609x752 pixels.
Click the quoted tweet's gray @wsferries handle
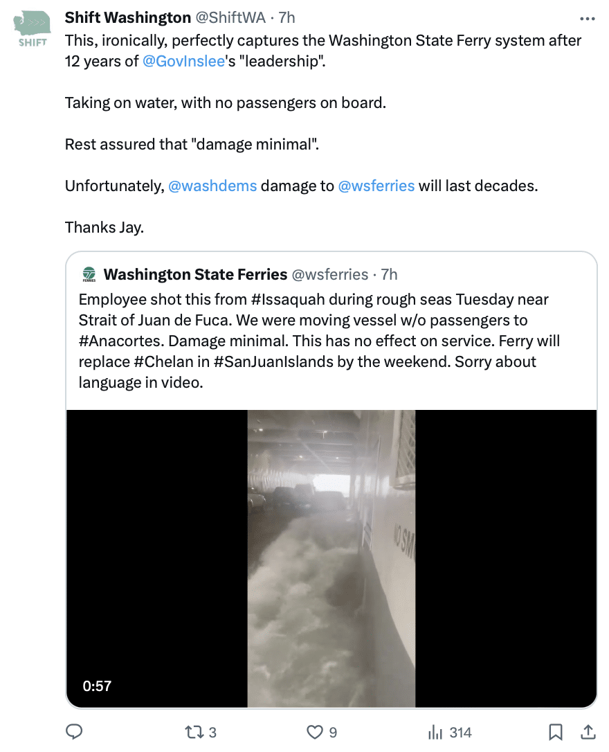click(329, 275)
